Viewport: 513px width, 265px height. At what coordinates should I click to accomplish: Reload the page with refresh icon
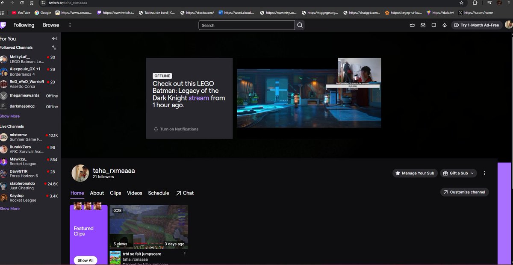click(22, 3)
